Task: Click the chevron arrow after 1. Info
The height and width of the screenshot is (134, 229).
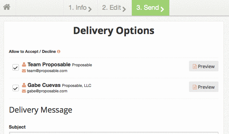Action: coord(90,9)
